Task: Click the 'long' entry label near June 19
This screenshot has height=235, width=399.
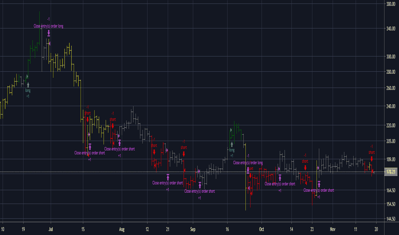Action: point(28,91)
